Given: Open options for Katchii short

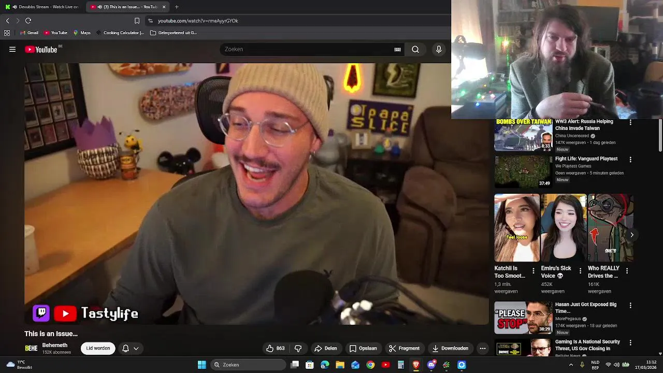Looking at the screenshot, I should [x=534, y=270].
